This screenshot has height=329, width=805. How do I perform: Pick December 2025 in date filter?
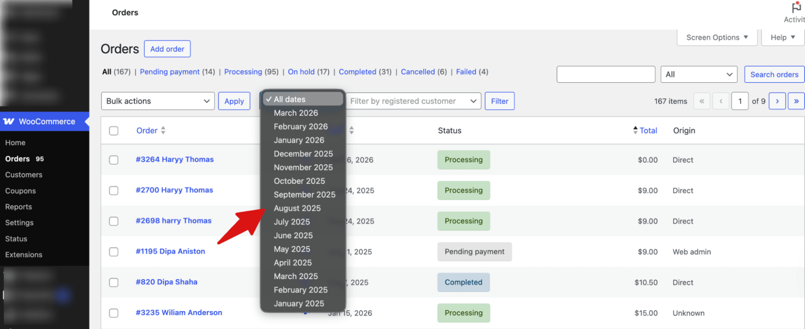(x=303, y=154)
